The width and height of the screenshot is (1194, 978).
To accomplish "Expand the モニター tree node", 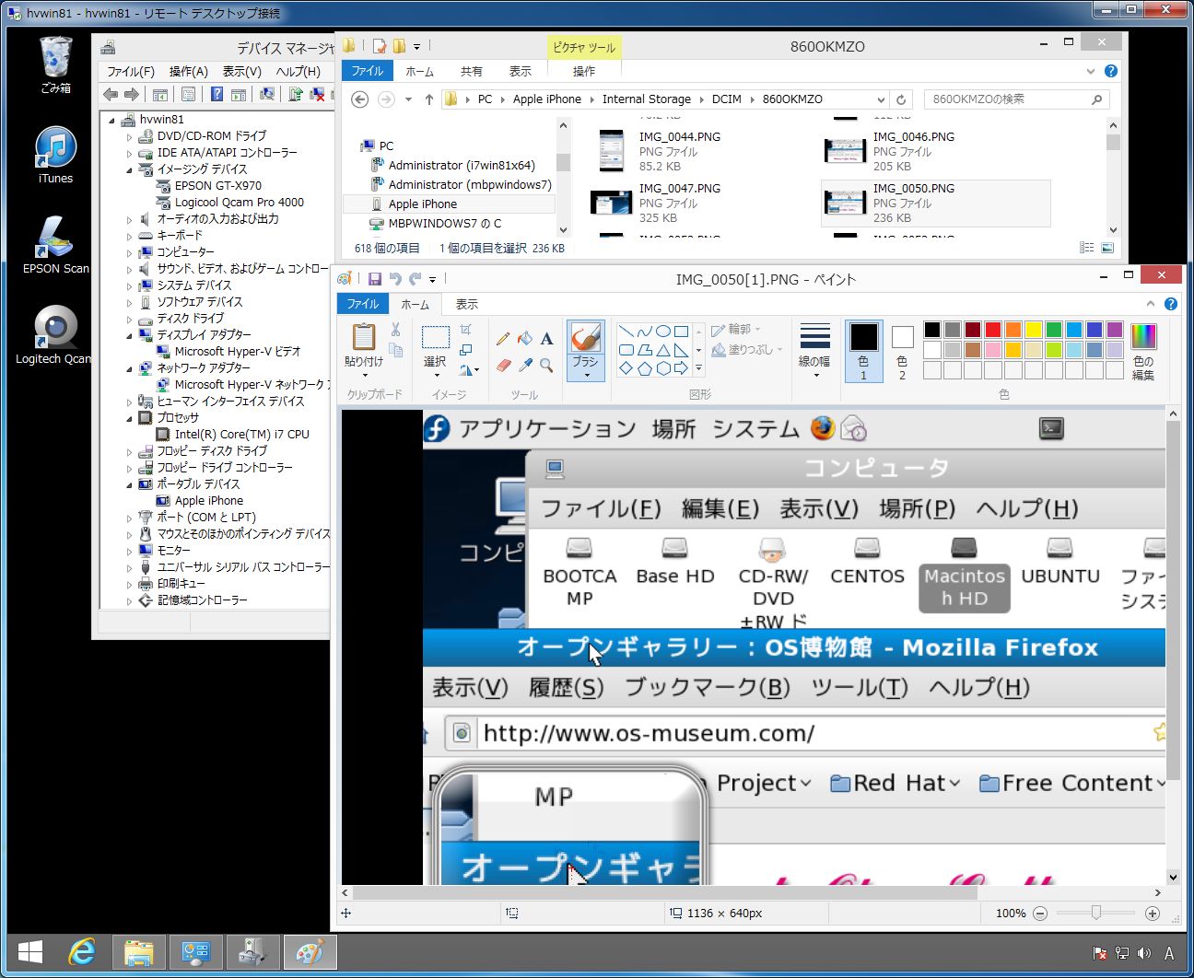I will 130,551.
